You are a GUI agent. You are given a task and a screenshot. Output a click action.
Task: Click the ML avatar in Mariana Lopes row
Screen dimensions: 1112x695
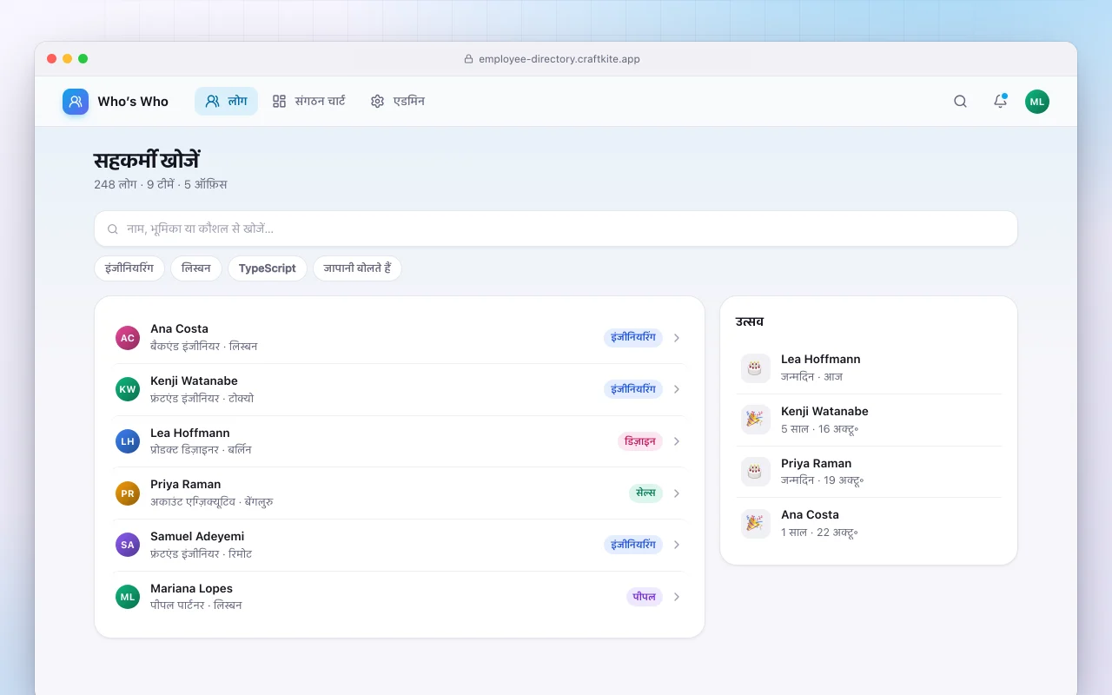(x=128, y=597)
